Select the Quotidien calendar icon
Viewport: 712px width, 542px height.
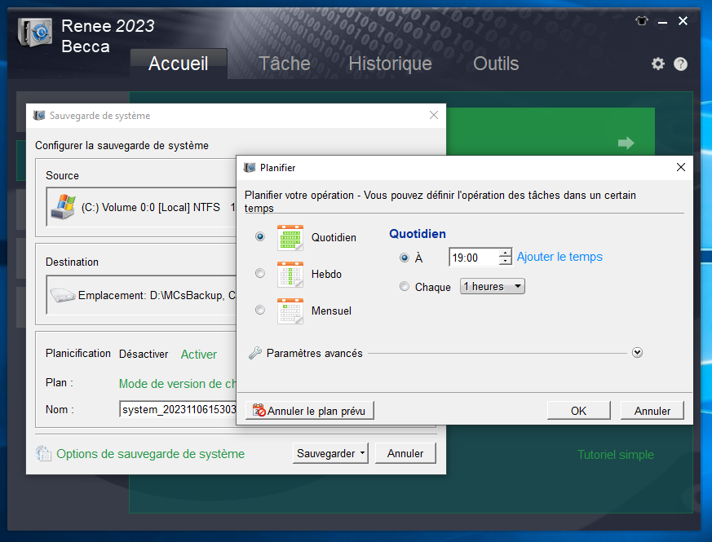290,236
